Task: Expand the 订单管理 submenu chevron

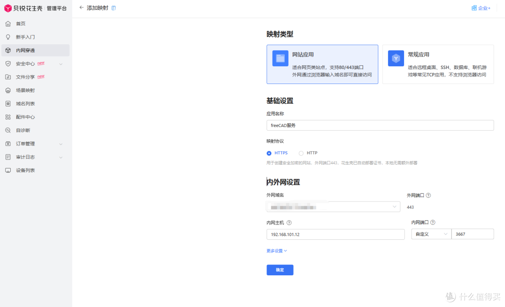Action: (x=61, y=144)
